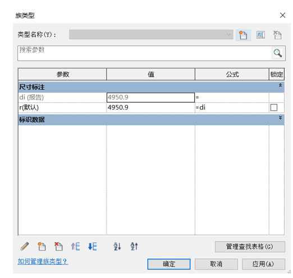This screenshot has height=278, width=293.
Task: Open the 如何管理族类型? help link
Action: [43, 261]
